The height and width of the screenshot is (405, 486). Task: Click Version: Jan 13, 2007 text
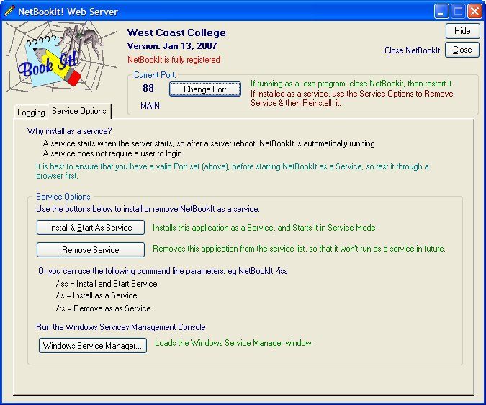click(x=172, y=46)
